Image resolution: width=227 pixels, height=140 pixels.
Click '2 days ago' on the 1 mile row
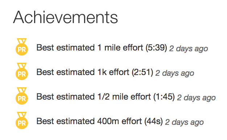[x=189, y=49]
